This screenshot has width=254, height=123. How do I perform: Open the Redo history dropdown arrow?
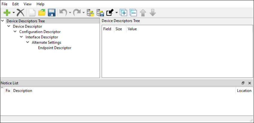[x=83, y=13]
